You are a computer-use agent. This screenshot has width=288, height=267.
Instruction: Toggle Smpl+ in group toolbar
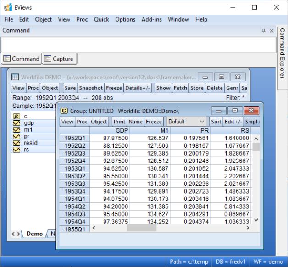253,122
